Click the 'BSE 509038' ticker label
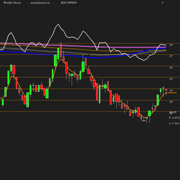 69,3
